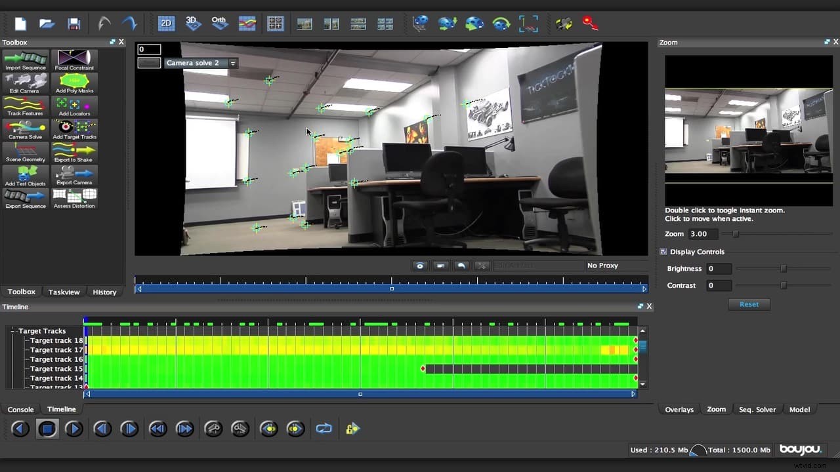Open the Scene Geometry tool
The image size is (840, 472).
coord(25,151)
